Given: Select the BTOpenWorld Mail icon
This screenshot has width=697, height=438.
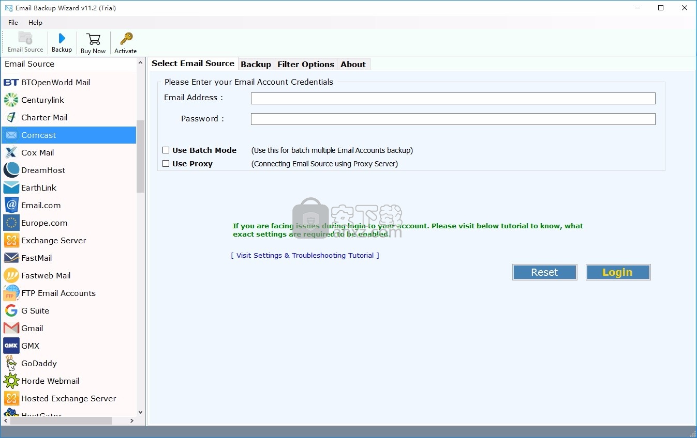Looking at the screenshot, I should click(x=11, y=82).
